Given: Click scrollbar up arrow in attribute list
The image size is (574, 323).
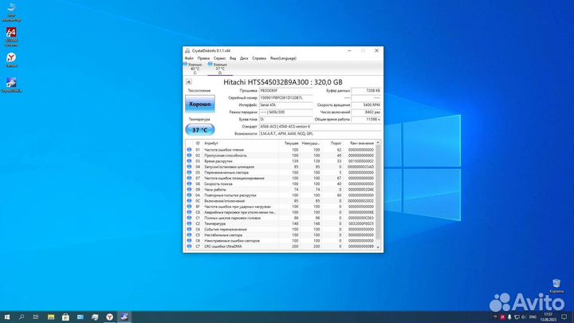Looking at the screenshot, I should [378, 143].
